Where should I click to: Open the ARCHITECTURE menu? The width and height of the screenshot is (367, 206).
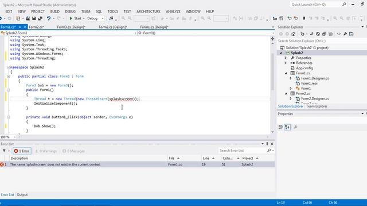[x=149, y=11]
